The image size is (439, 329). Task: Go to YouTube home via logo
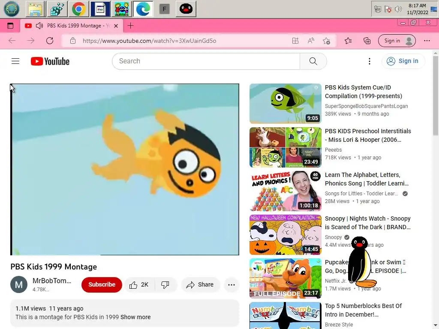point(50,61)
